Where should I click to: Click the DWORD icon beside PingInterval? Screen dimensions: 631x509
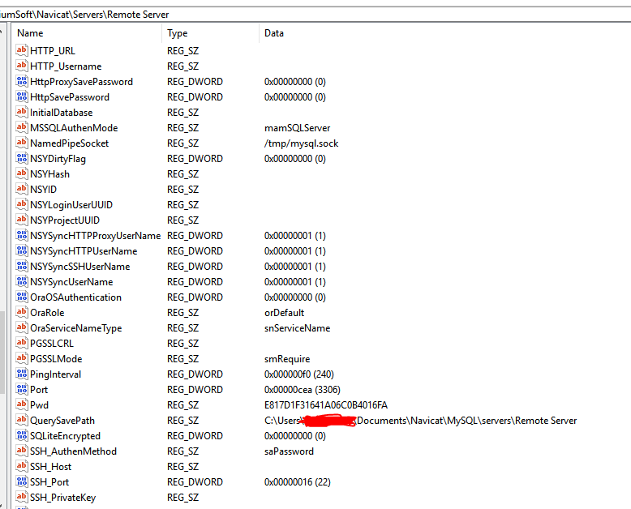(x=22, y=374)
